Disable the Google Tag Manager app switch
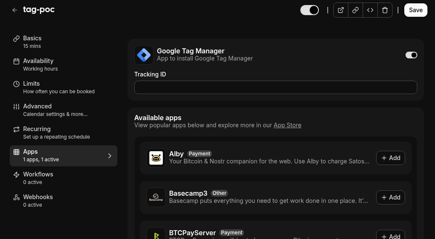Screen dimensions: 435x239 click(411, 55)
